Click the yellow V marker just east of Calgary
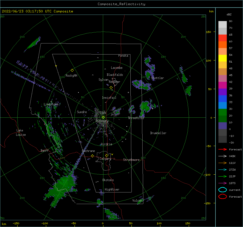243x227 pixels. click(112, 154)
